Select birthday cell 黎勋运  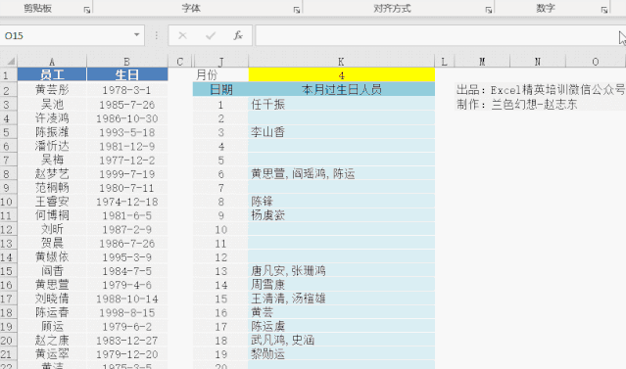(341, 354)
